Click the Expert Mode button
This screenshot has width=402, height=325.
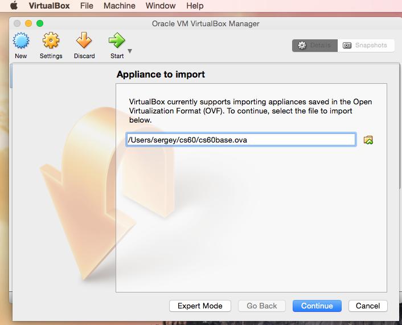click(200, 306)
